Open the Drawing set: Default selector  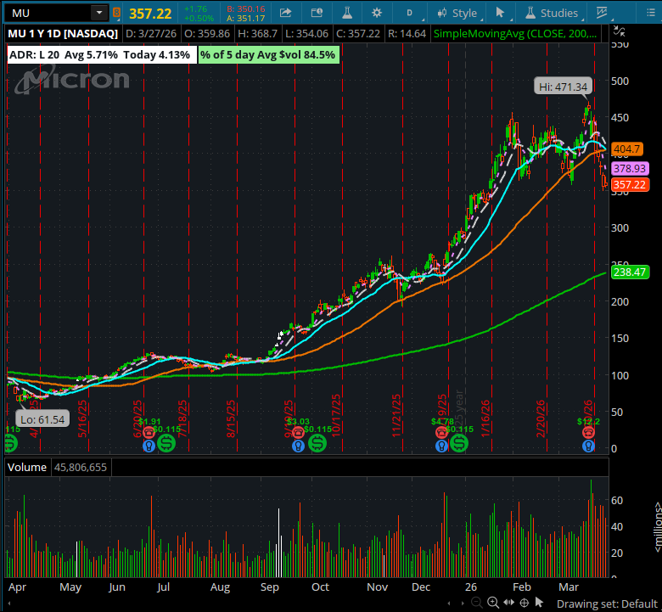point(607,604)
